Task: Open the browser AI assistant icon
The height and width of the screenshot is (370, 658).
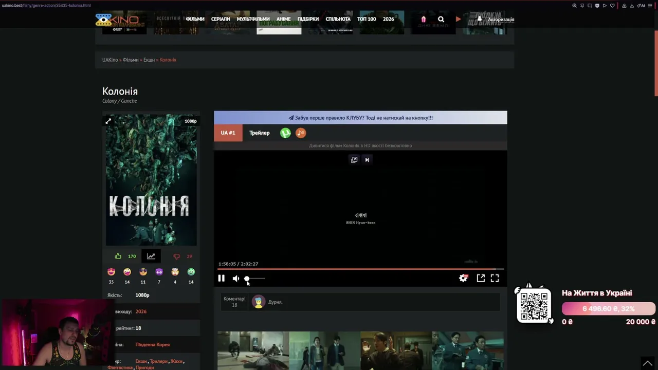Action: (642, 6)
